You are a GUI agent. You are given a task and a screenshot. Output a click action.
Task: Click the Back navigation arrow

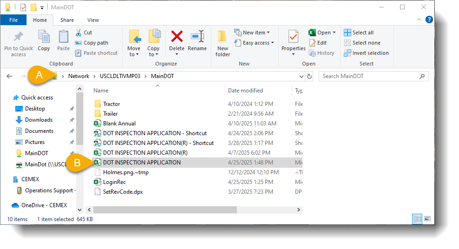[x=9, y=76]
